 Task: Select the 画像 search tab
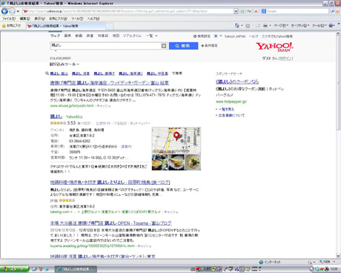click(x=67, y=36)
